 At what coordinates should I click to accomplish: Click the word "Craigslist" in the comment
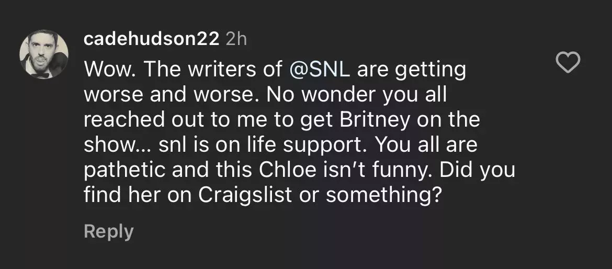(249, 195)
